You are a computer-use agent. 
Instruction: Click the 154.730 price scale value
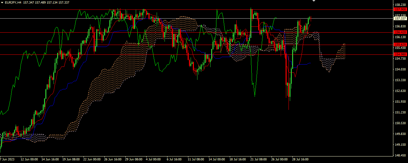tap(400, 59)
